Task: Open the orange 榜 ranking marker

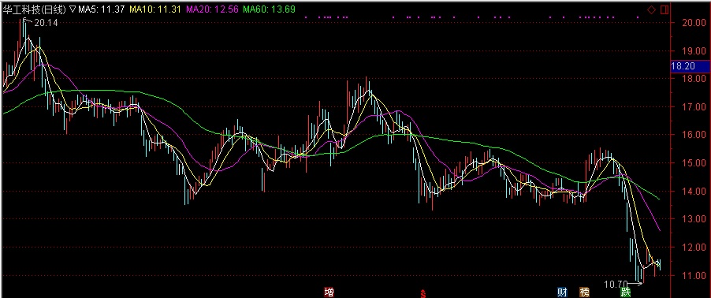Action: 584,292
